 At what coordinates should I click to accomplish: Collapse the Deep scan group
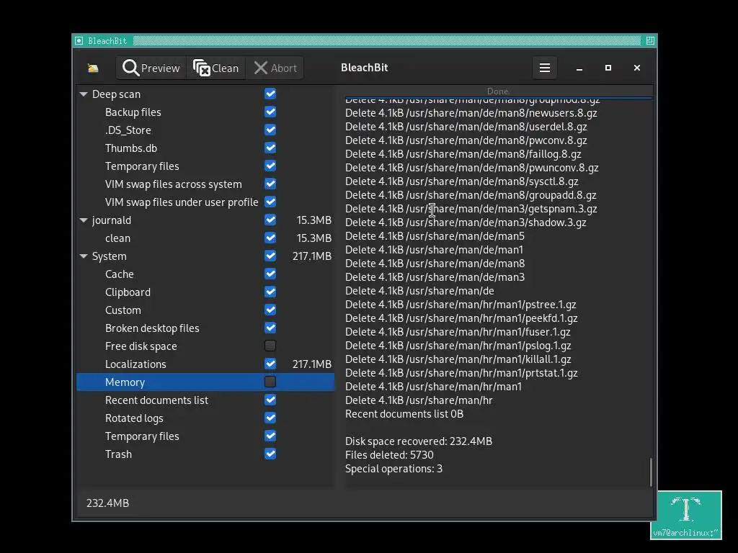point(84,94)
